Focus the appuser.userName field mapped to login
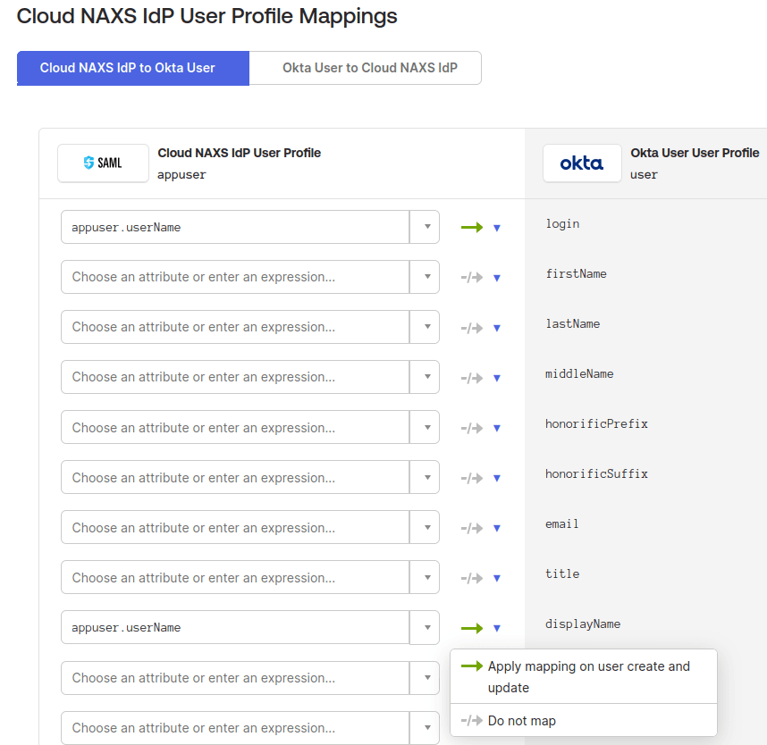 (x=235, y=227)
